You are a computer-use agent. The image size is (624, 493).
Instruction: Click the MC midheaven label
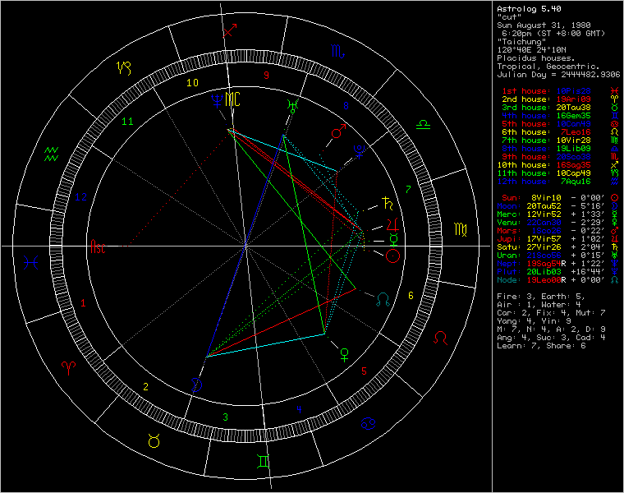[x=233, y=99]
